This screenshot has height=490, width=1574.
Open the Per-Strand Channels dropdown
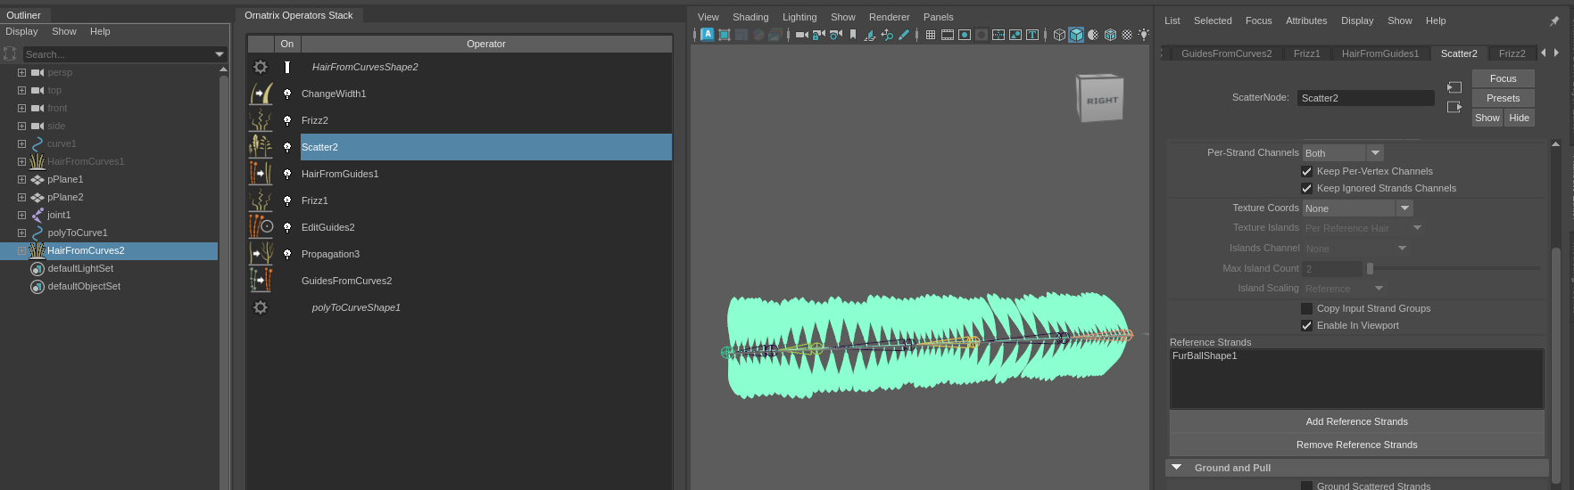[1342, 153]
